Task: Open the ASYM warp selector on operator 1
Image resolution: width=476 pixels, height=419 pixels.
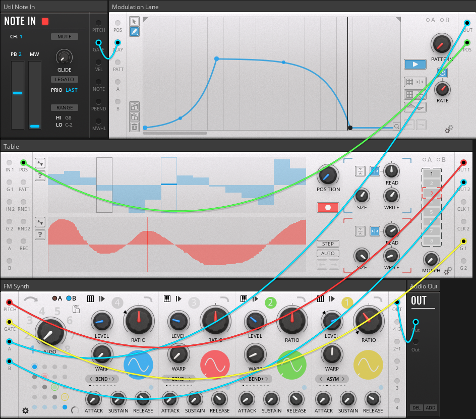Action: tap(331, 379)
